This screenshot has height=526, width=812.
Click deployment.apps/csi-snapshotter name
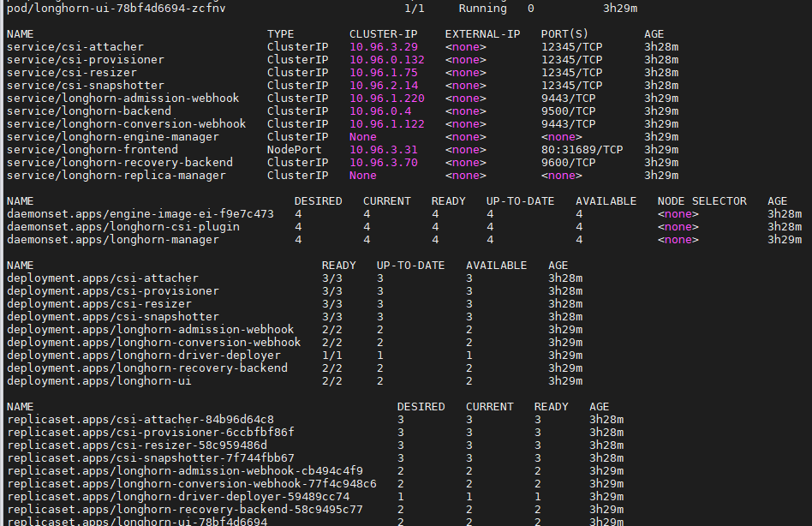tap(112, 317)
